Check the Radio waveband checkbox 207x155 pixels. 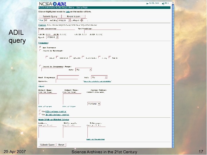click(x=47, y=57)
